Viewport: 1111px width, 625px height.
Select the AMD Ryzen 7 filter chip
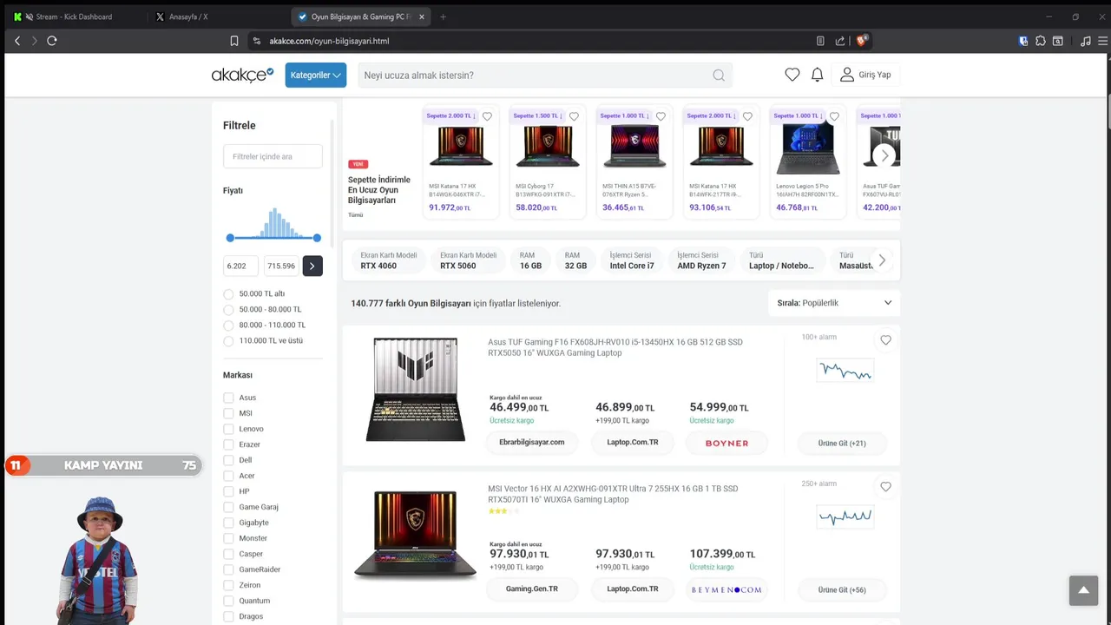[701, 260]
